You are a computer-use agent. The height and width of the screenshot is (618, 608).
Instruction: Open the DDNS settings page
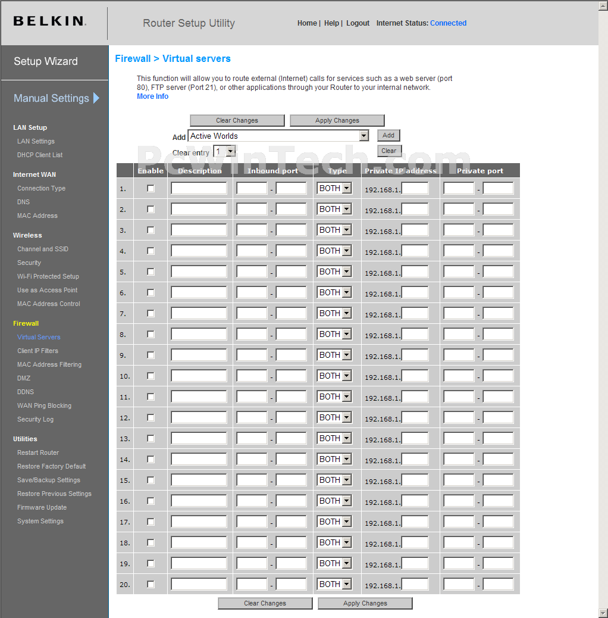[26, 392]
